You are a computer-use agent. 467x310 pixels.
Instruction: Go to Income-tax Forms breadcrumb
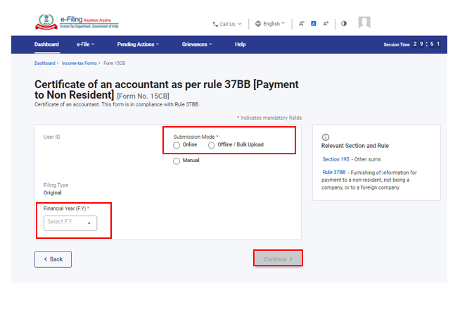click(x=79, y=63)
